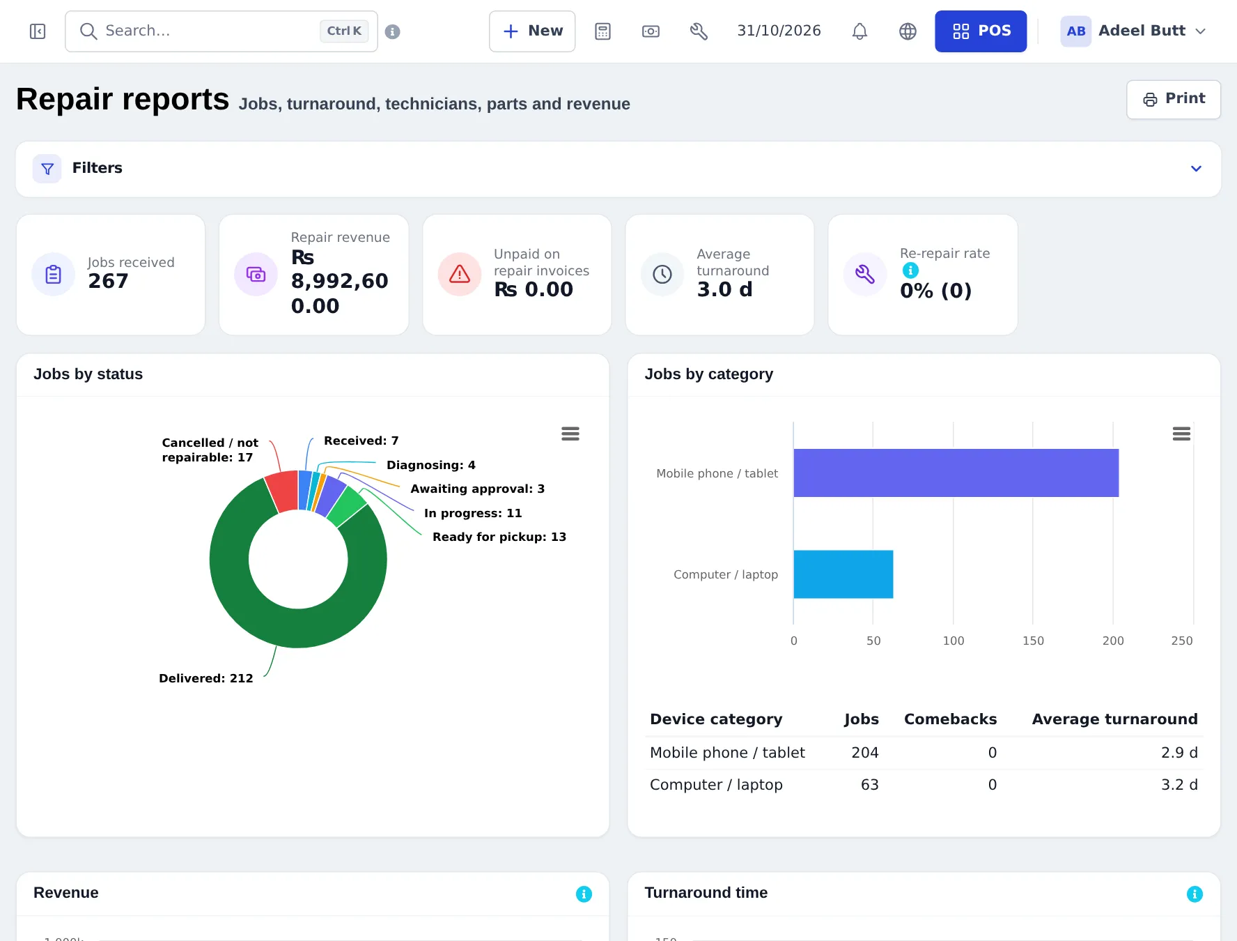Open the cash register icon
The width and height of the screenshot is (1237, 941).
[x=651, y=31]
